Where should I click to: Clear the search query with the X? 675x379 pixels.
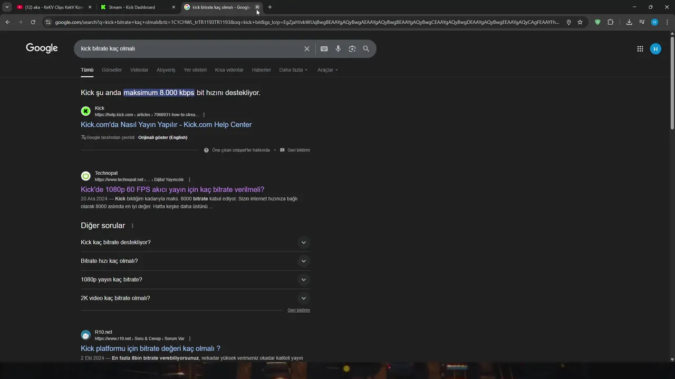click(x=307, y=48)
